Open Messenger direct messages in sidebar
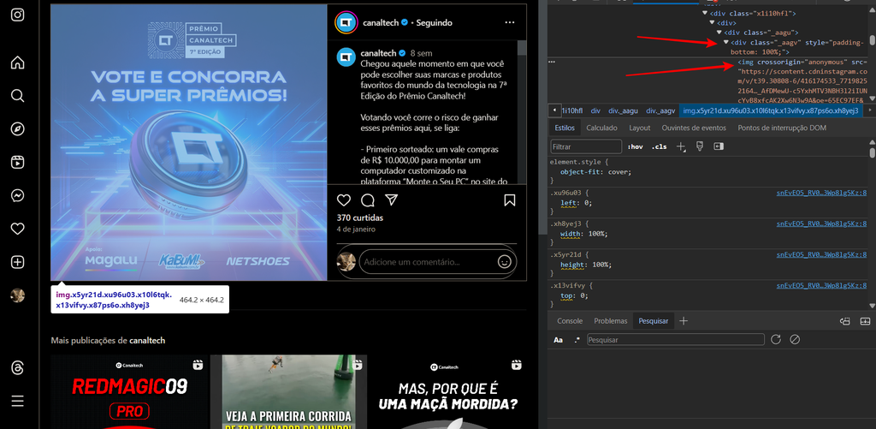 tap(17, 195)
